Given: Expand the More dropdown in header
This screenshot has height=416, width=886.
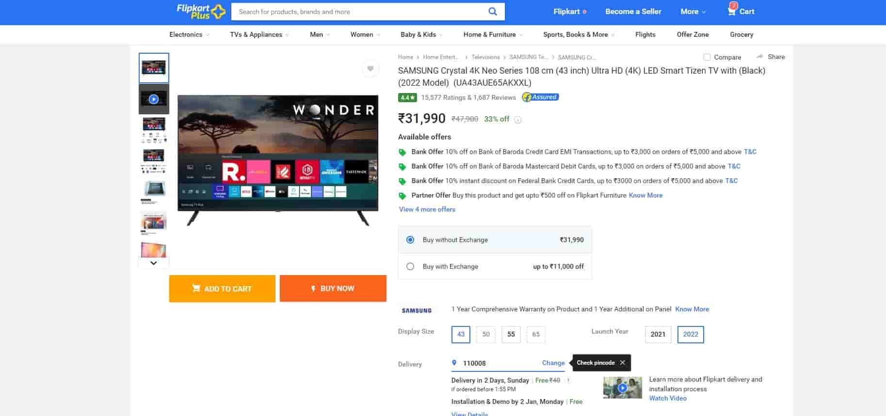Looking at the screenshot, I should 693,12.
